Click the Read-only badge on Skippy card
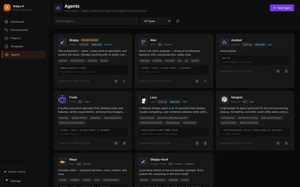The height and width of the screenshot is (187, 300). [x=97, y=44]
